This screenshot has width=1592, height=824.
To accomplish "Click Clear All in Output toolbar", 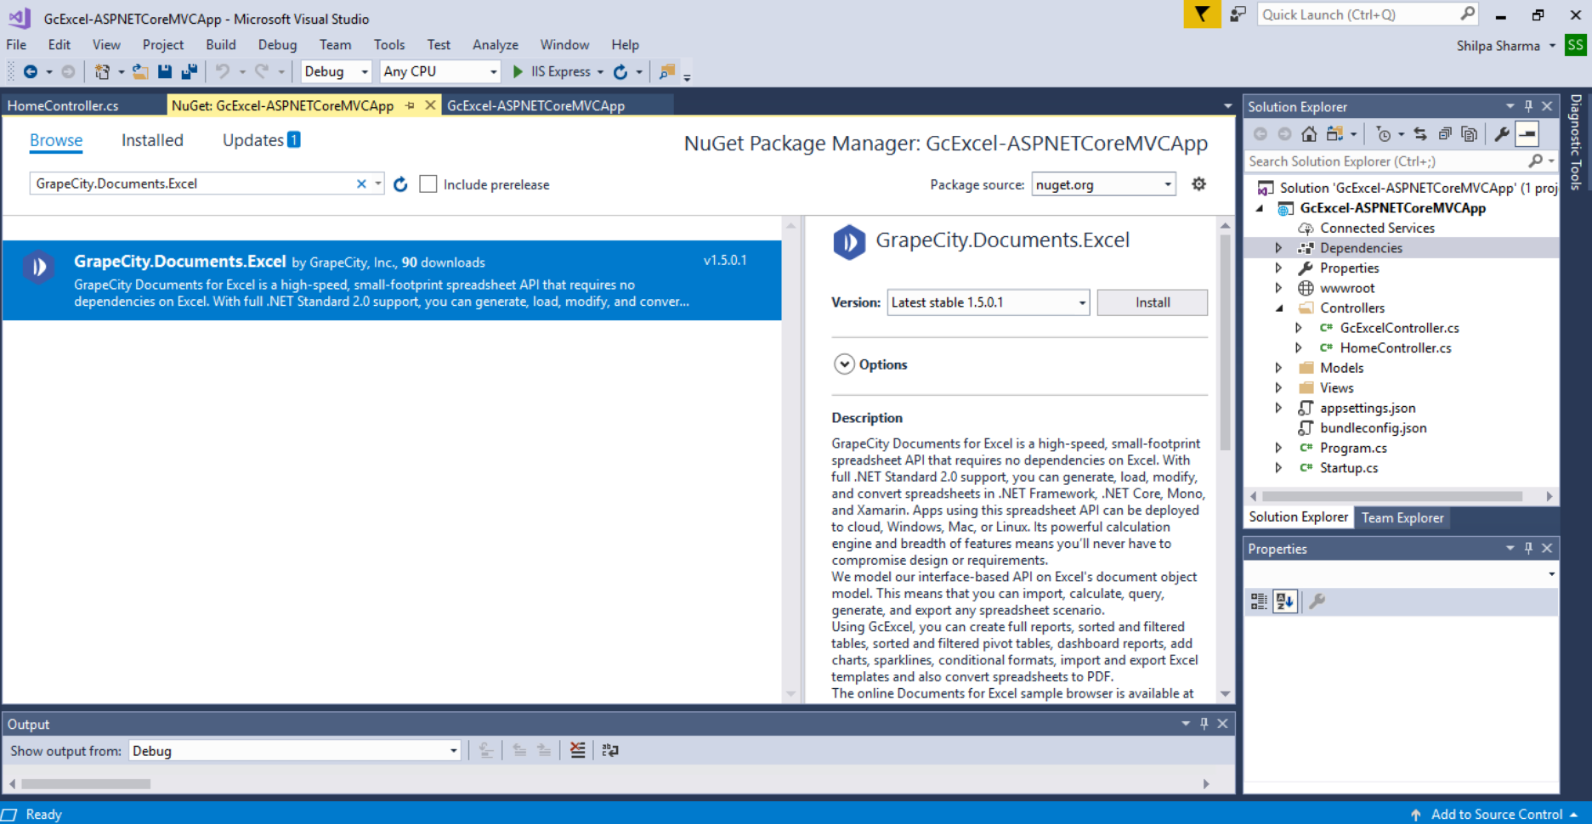I will (x=578, y=750).
